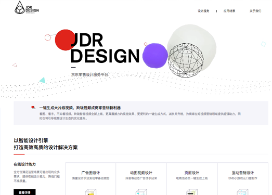The image size is (272, 195).
Task: Open the 一键生成大片级视频 announcement headline
Action: [80, 108]
